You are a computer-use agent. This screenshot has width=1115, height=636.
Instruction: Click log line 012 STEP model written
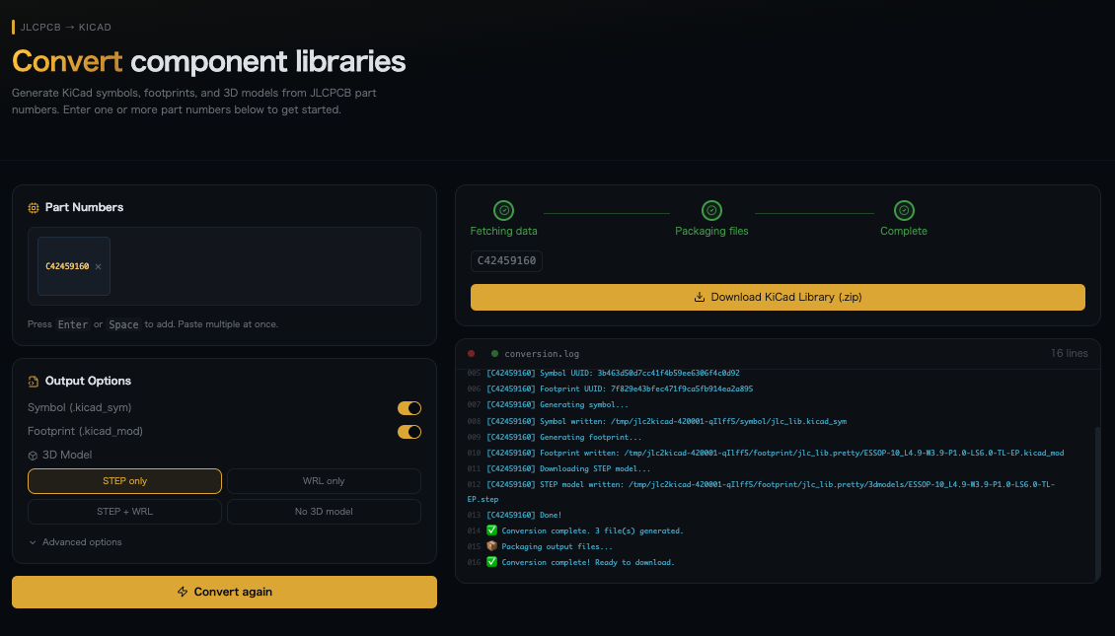[761, 491]
